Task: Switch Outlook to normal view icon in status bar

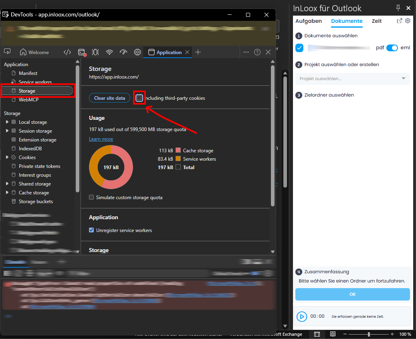Action: point(317,334)
